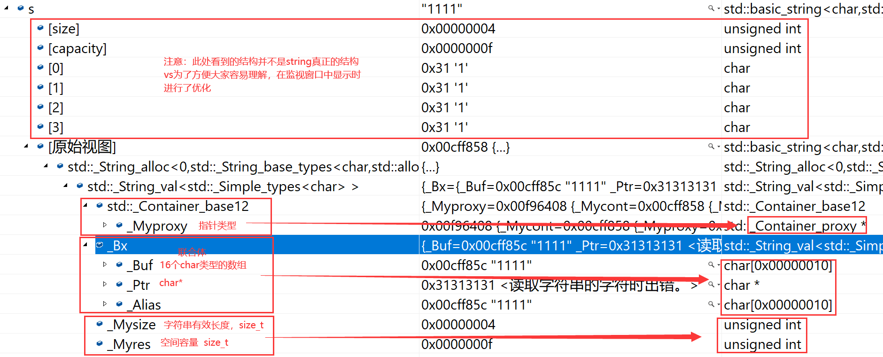Click value 0x0000000f in the _Myres row
Screen dimensions: 883x357
tap(457, 344)
